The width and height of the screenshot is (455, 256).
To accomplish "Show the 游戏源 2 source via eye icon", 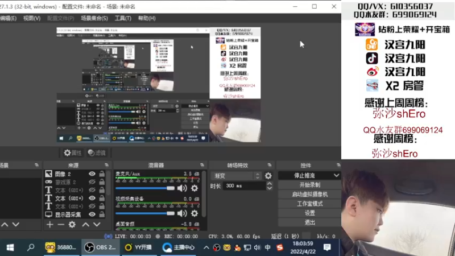I will click(x=92, y=181).
